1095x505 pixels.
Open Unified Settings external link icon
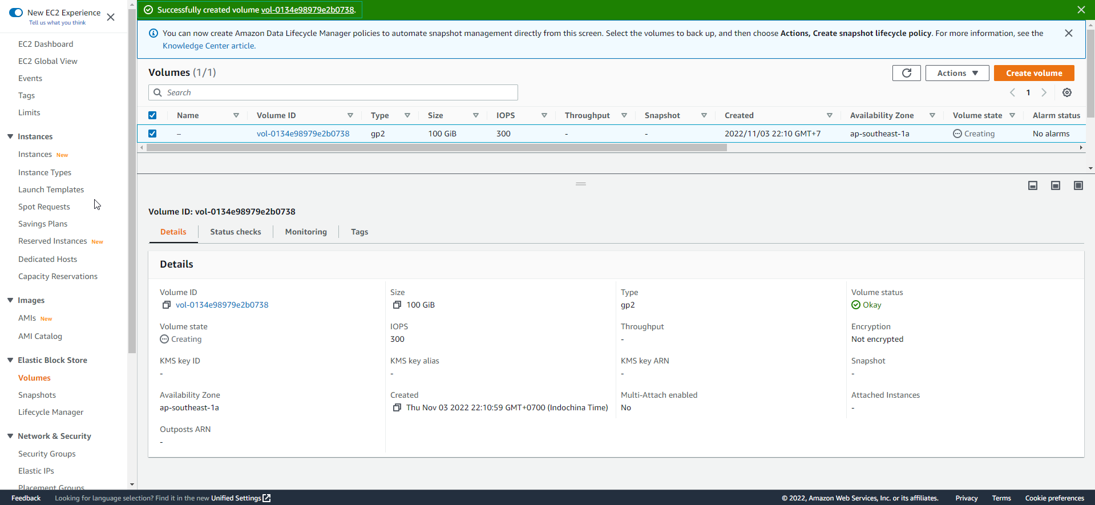pos(266,498)
